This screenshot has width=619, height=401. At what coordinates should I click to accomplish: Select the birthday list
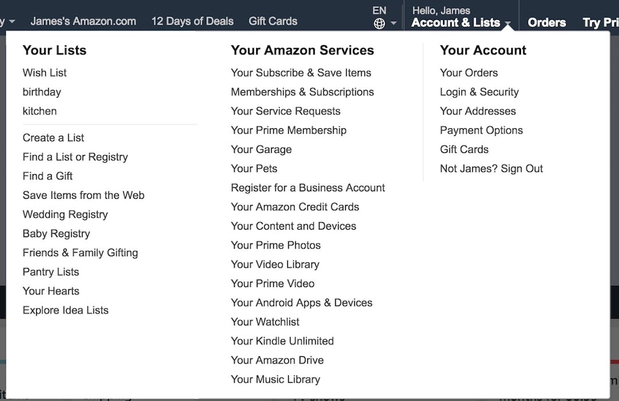pyautogui.click(x=41, y=92)
